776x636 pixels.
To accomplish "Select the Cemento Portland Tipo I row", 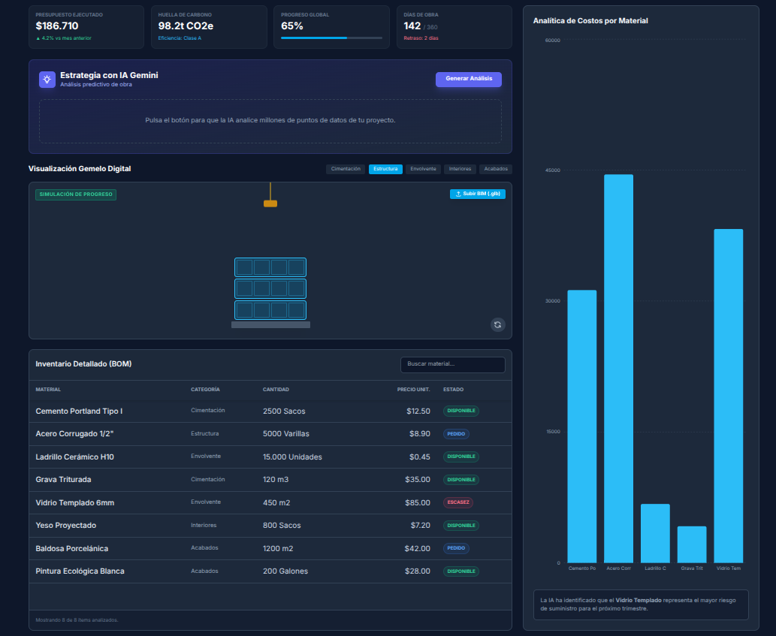I will pyautogui.click(x=270, y=411).
